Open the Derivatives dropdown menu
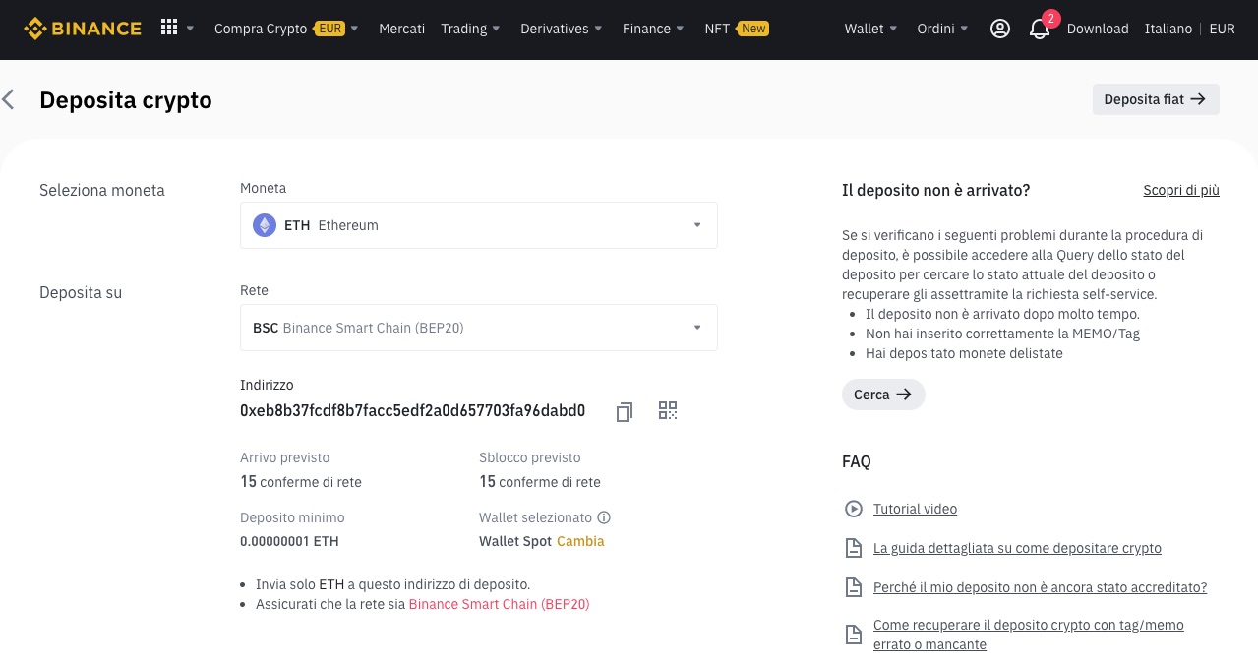The height and width of the screenshot is (668, 1258). click(562, 29)
